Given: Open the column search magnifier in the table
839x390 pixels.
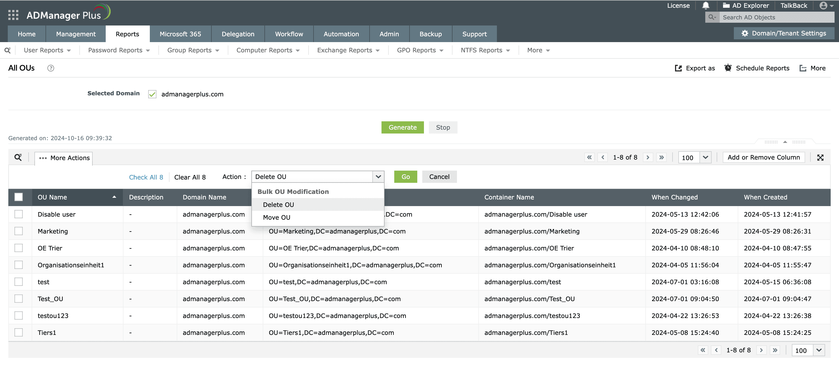Looking at the screenshot, I should 18,157.
